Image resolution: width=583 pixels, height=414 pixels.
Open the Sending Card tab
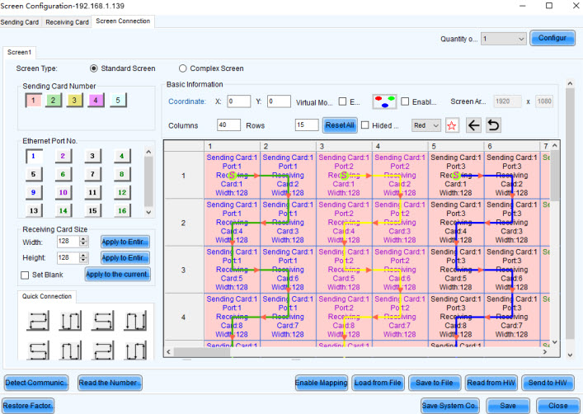pos(20,22)
